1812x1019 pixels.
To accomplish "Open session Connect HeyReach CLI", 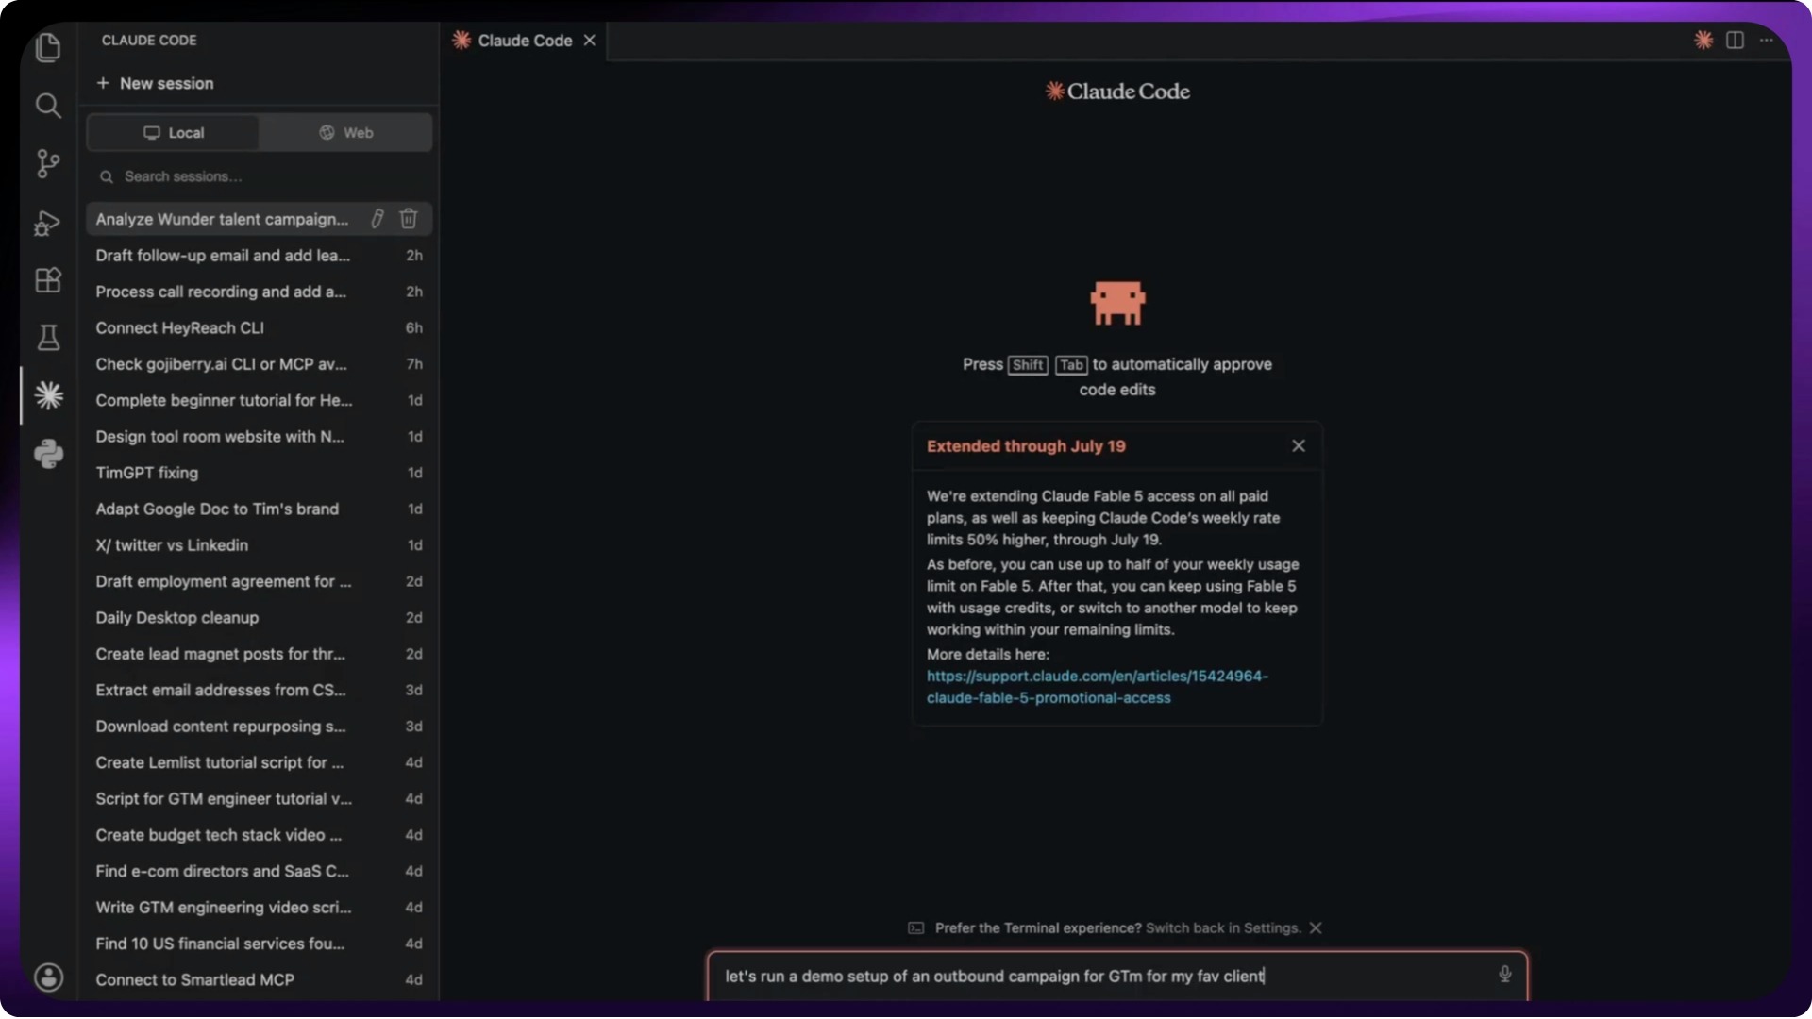I will [260, 328].
